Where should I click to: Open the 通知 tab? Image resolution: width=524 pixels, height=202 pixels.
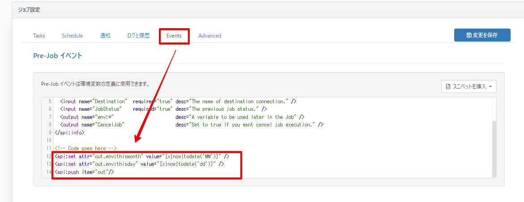click(x=105, y=36)
